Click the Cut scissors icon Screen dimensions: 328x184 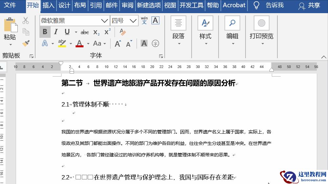[x=26, y=20]
